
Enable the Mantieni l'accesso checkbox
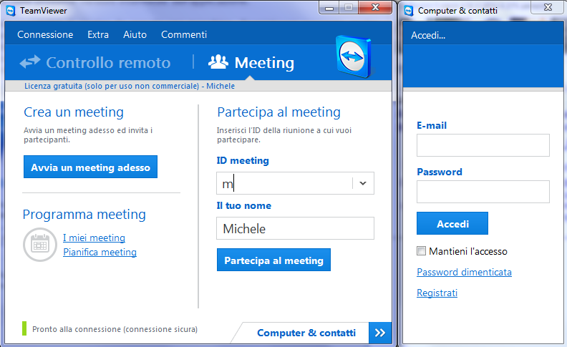pyautogui.click(x=421, y=251)
